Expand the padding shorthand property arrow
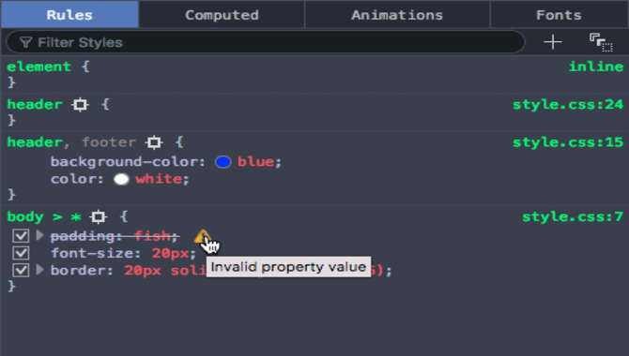629x356 pixels. [39, 235]
